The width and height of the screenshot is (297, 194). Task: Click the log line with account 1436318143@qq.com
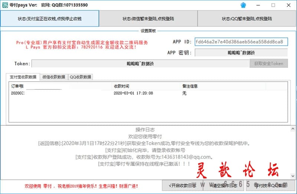tap(144, 157)
